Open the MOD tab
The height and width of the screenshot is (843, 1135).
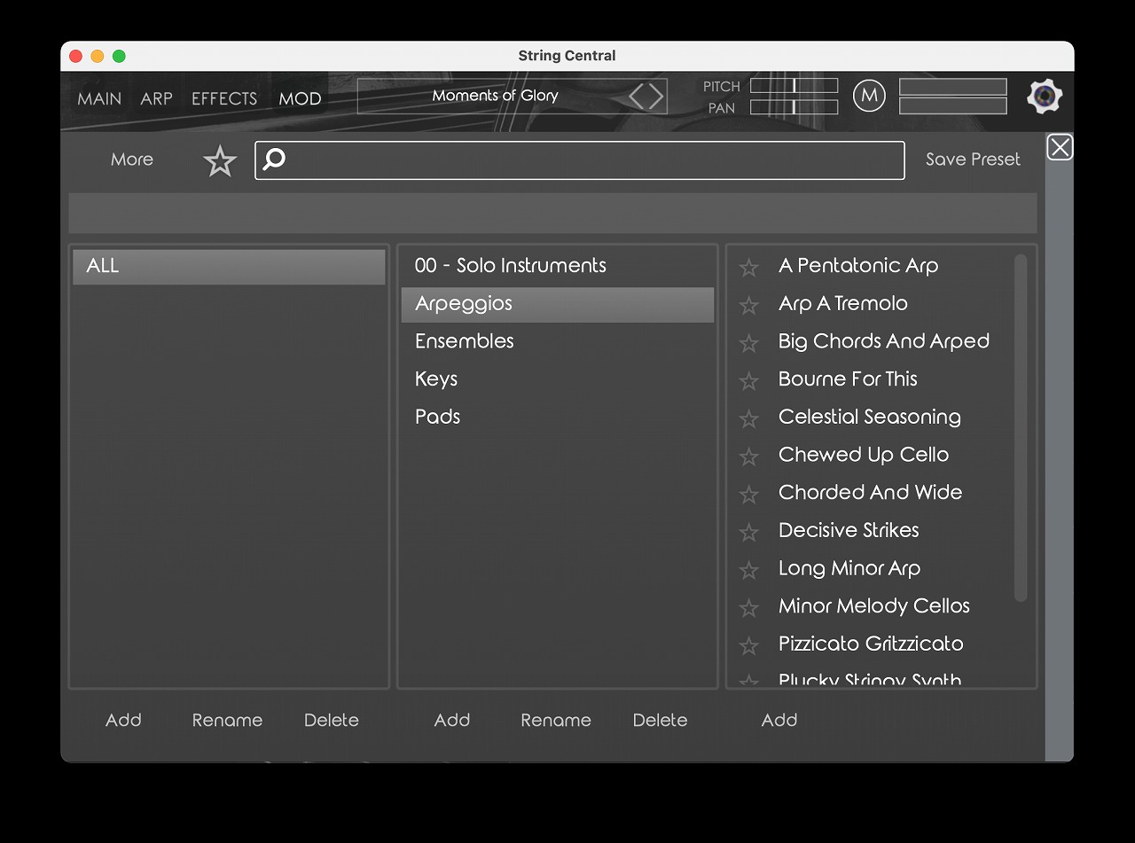(300, 98)
